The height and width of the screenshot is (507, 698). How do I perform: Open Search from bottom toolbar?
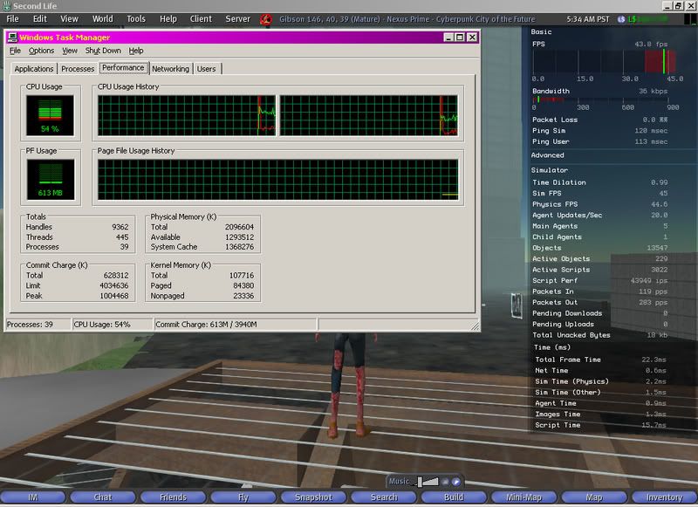384,497
